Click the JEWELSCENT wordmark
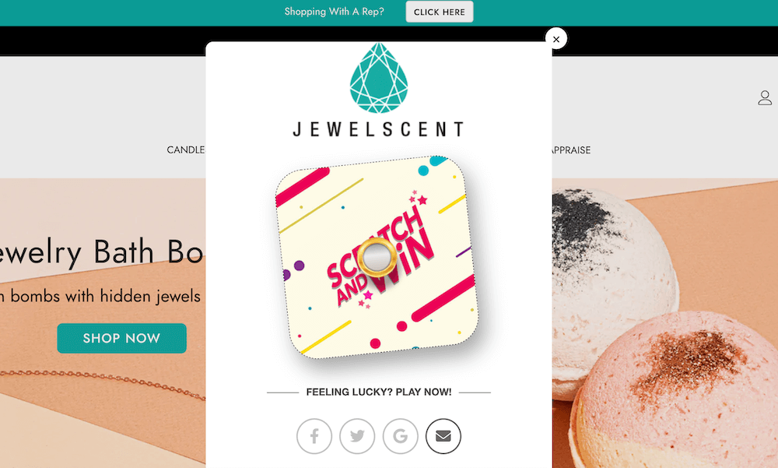Screen dimensions: 778x468 point(379,130)
